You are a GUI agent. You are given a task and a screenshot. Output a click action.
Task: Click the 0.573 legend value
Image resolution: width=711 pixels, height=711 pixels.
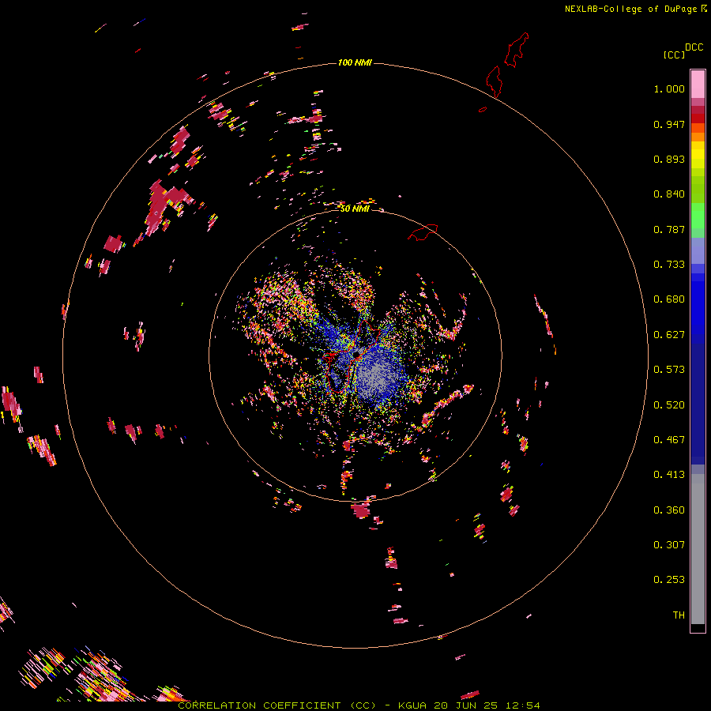click(669, 370)
